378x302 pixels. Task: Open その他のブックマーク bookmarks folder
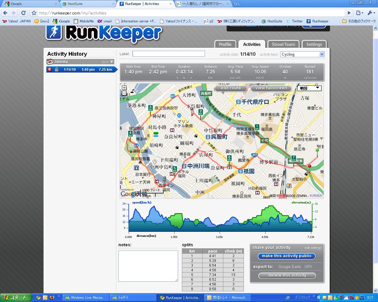pos(359,21)
